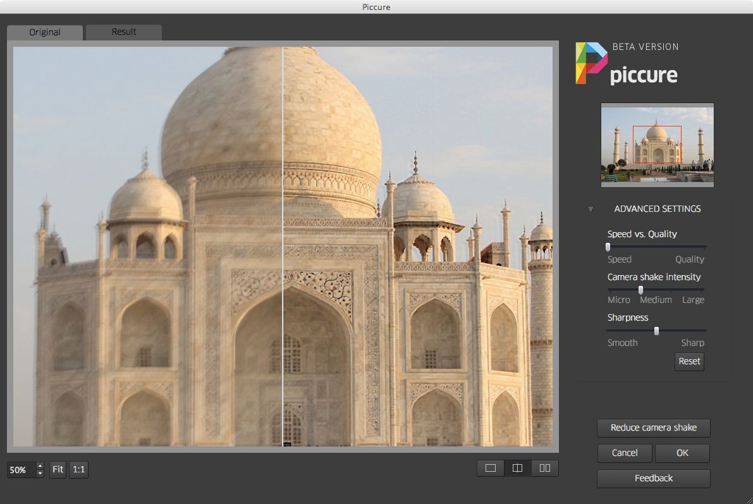This screenshot has height=504, width=753.
Task: Confirm with the OK button
Action: [682, 453]
